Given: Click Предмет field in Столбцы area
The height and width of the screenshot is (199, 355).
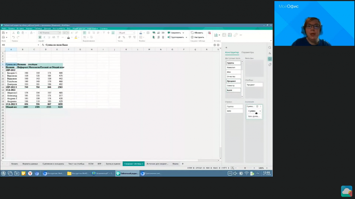Looking at the screenshot, I should (x=254, y=85).
